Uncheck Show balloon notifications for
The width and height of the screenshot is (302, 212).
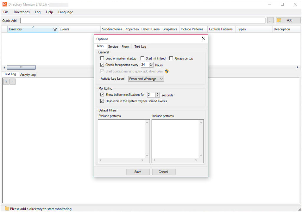coord(102,94)
